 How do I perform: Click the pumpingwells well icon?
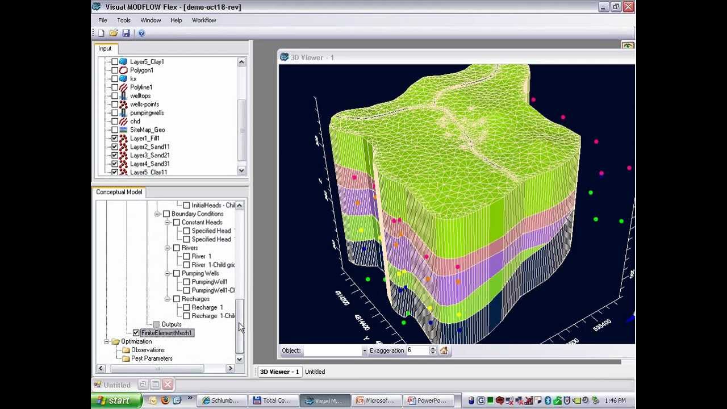pos(123,113)
